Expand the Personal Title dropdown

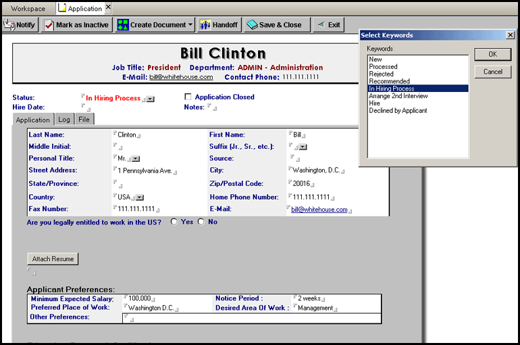tap(136, 159)
